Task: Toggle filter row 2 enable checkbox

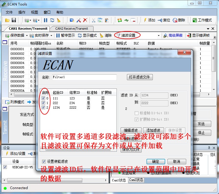Action: tap(43, 108)
